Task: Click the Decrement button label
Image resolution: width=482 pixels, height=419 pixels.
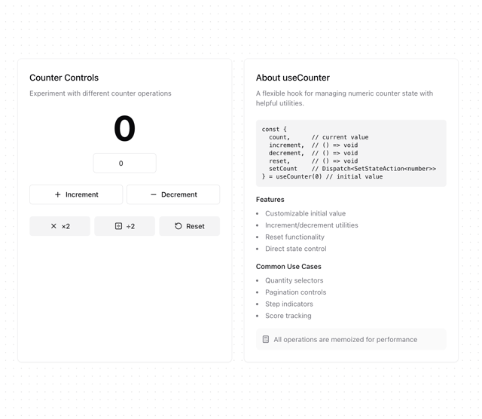Action: tap(179, 194)
